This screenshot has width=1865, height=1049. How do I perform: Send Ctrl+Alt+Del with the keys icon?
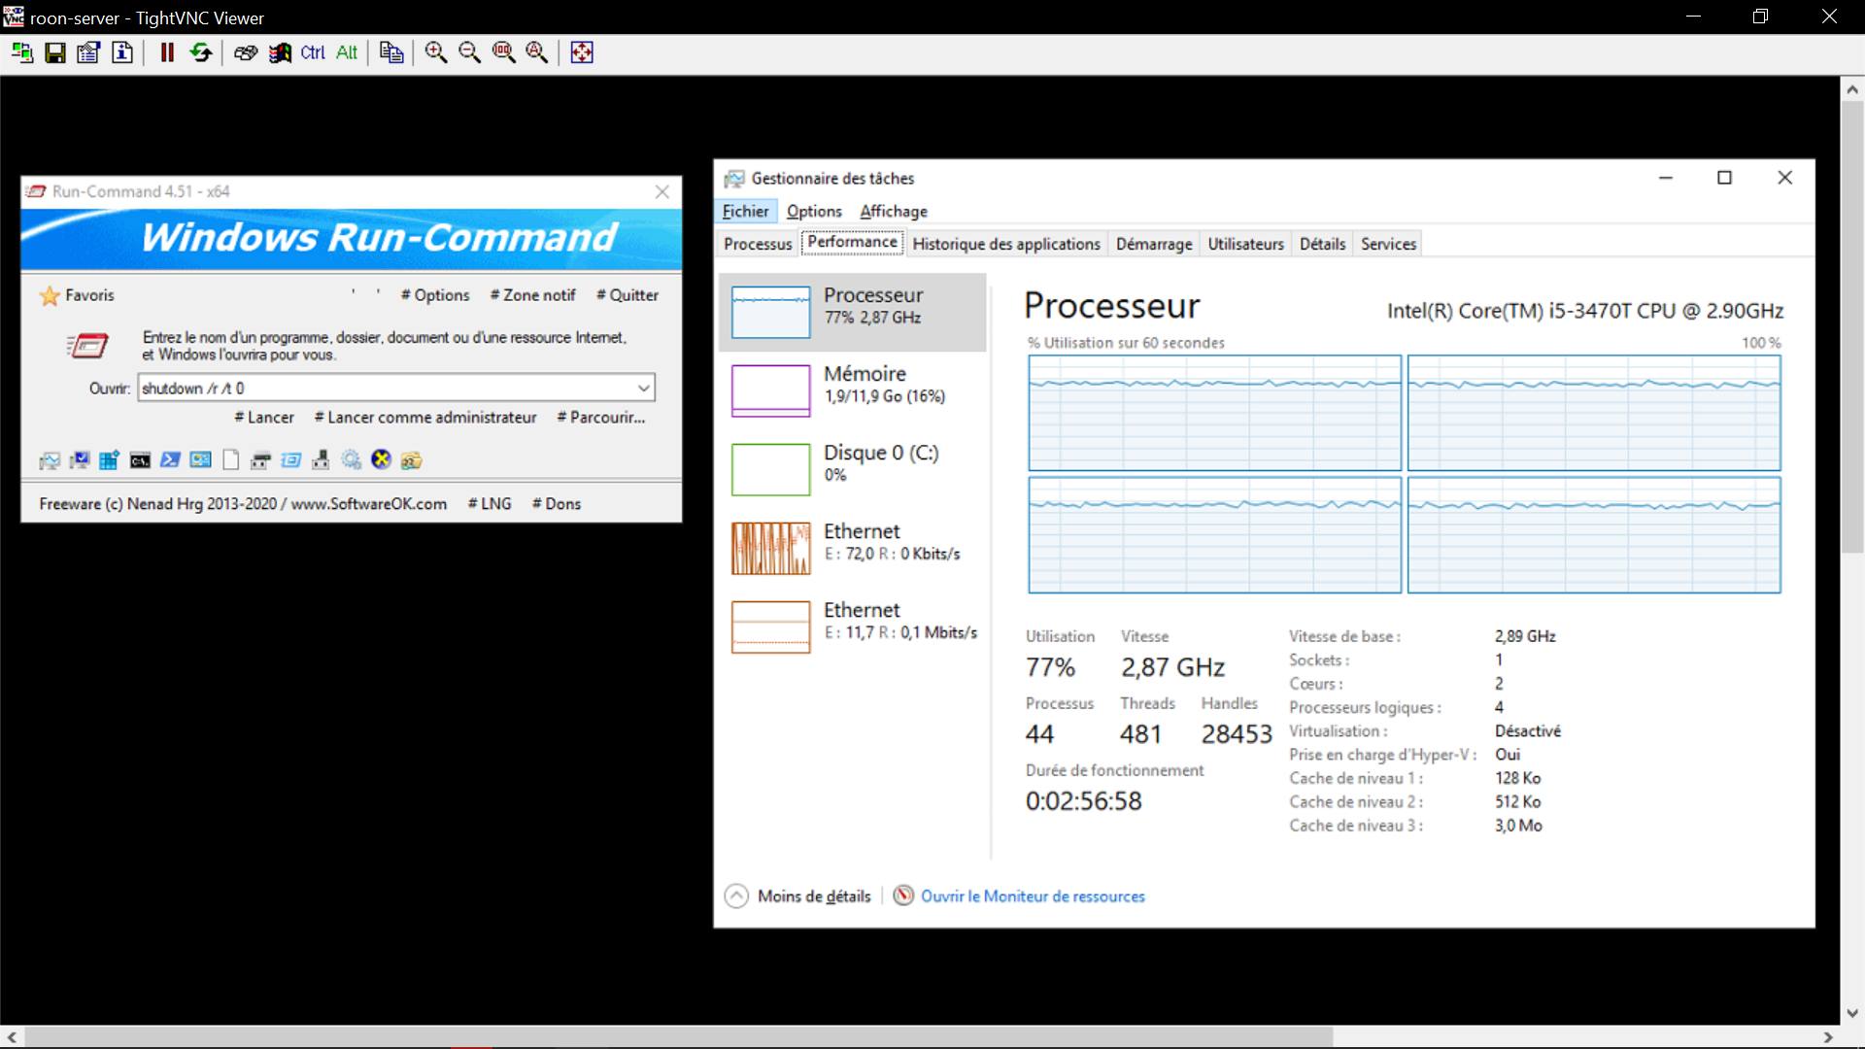pos(246,52)
